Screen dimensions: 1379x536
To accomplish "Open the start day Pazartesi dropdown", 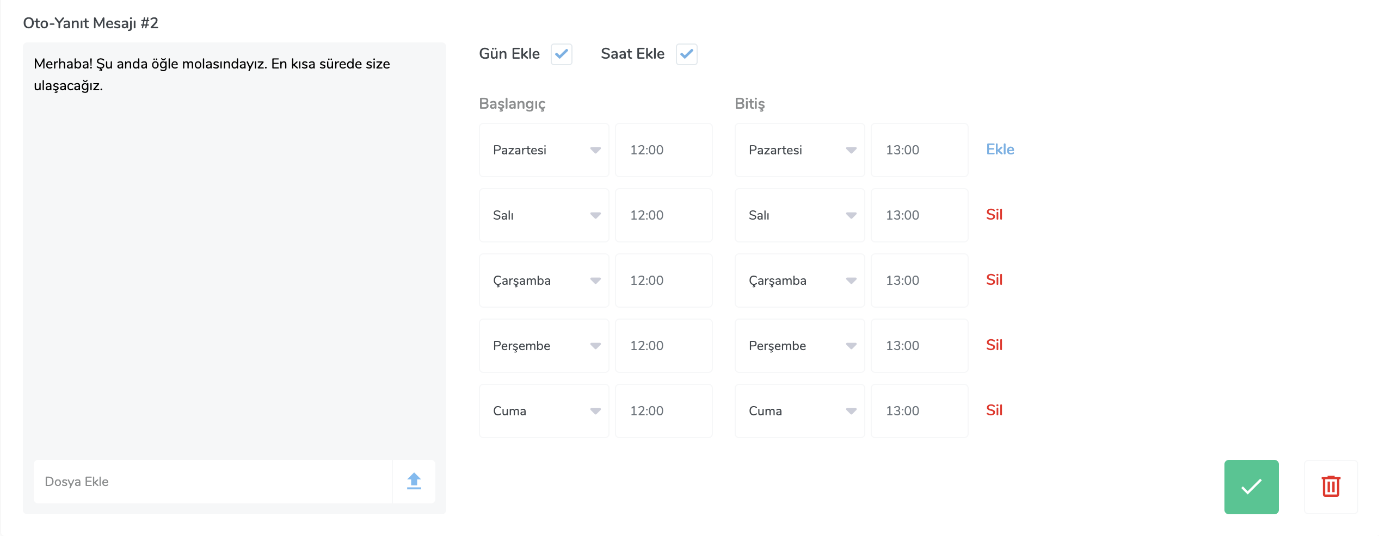I will point(544,150).
